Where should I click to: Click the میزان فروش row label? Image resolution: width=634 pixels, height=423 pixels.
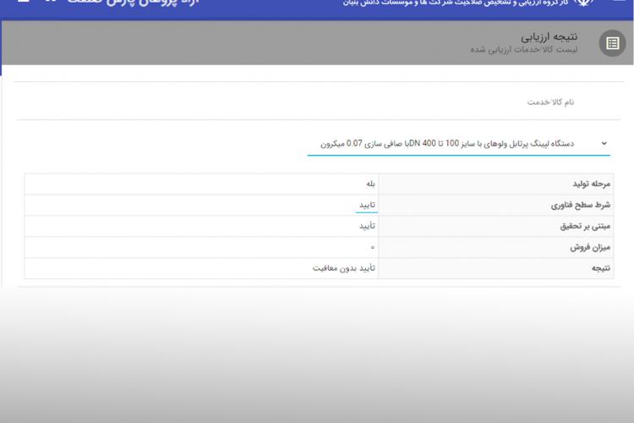590,247
